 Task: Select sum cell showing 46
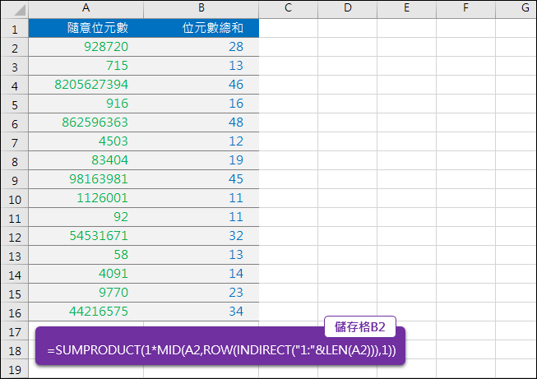click(x=201, y=85)
